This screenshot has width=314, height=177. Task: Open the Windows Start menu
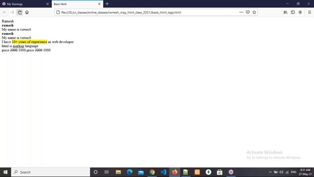tap(5, 172)
